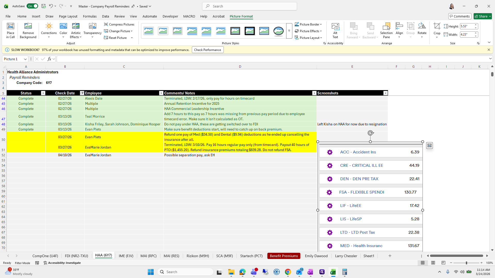Open the Formulas ribbon tab

click(x=90, y=16)
